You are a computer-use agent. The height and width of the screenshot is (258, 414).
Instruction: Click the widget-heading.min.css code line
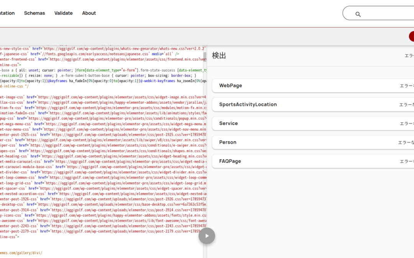tap(103, 156)
